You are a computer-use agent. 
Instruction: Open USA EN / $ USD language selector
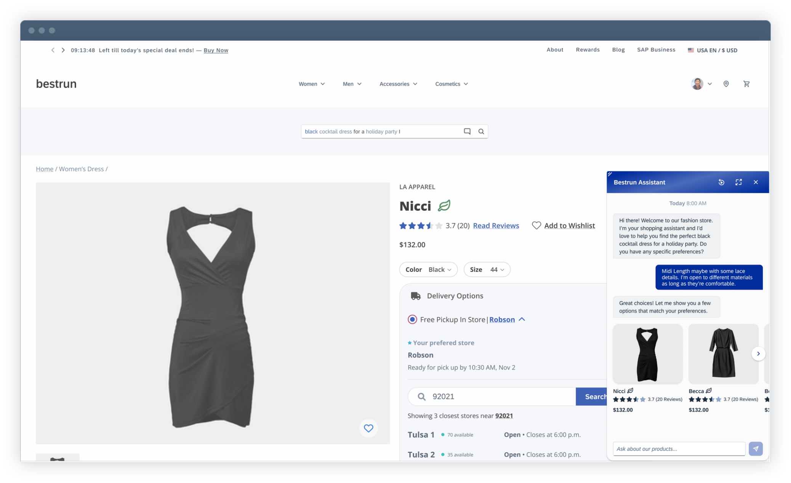click(712, 50)
